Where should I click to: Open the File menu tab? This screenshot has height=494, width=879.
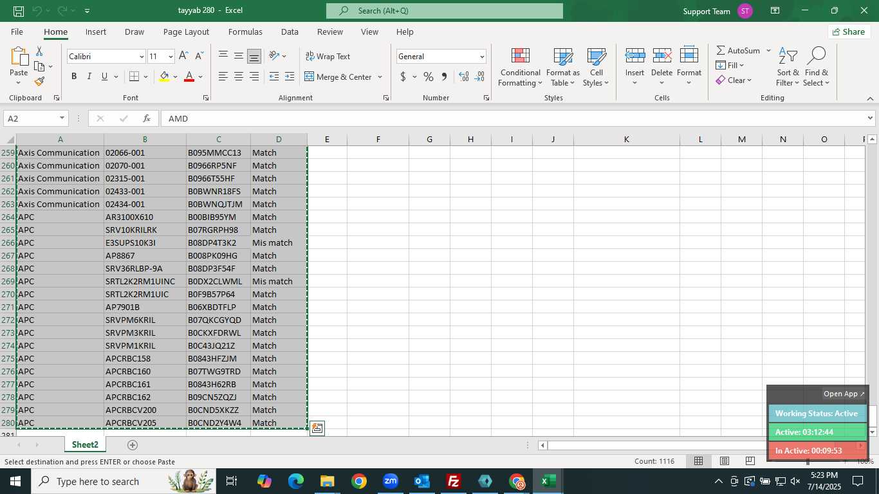[17, 32]
